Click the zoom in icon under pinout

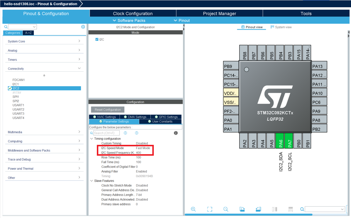(x=193, y=209)
